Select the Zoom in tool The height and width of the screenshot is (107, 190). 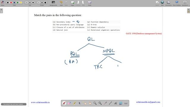(x=95, y=103)
